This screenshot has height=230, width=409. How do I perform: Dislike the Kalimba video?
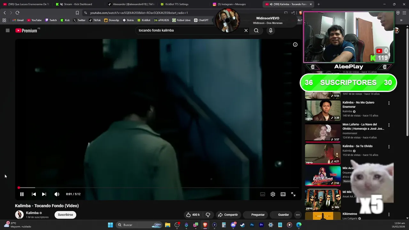tap(208, 215)
